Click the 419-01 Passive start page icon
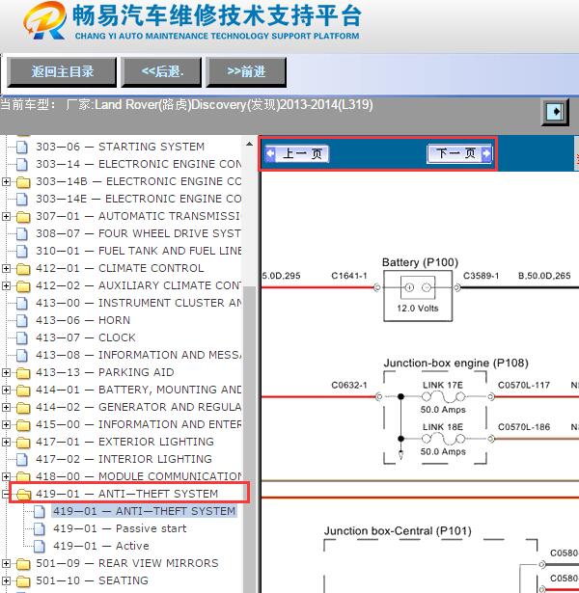Screen dimensions: 579x593 [x=40, y=529]
